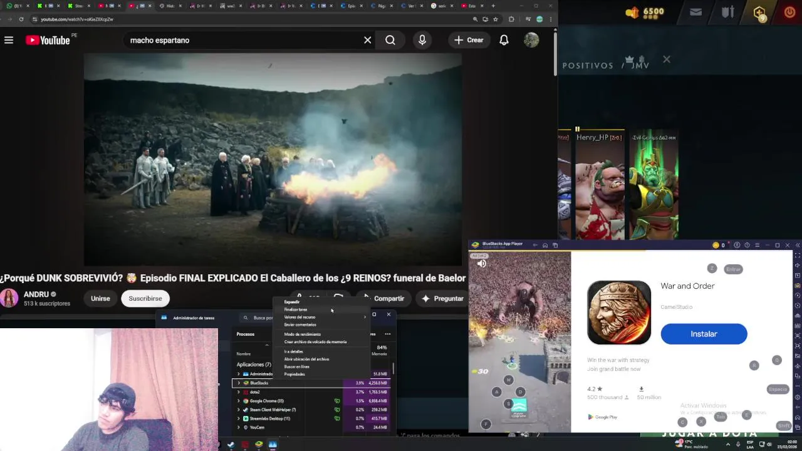Toggle BlueStacks fullscreen in the sidebar
Image resolution: width=802 pixels, height=451 pixels.
[x=798, y=256]
